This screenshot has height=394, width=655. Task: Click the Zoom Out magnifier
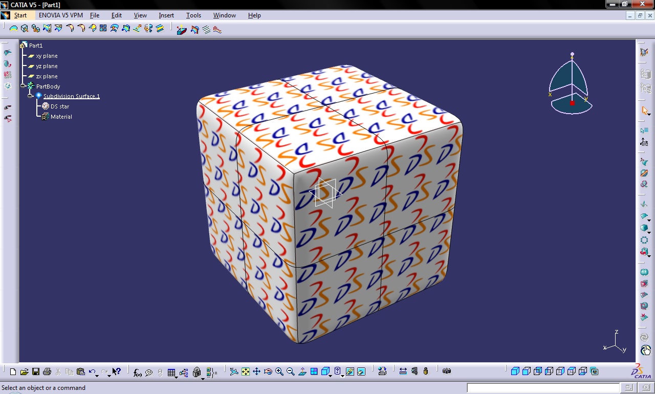click(291, 372)
